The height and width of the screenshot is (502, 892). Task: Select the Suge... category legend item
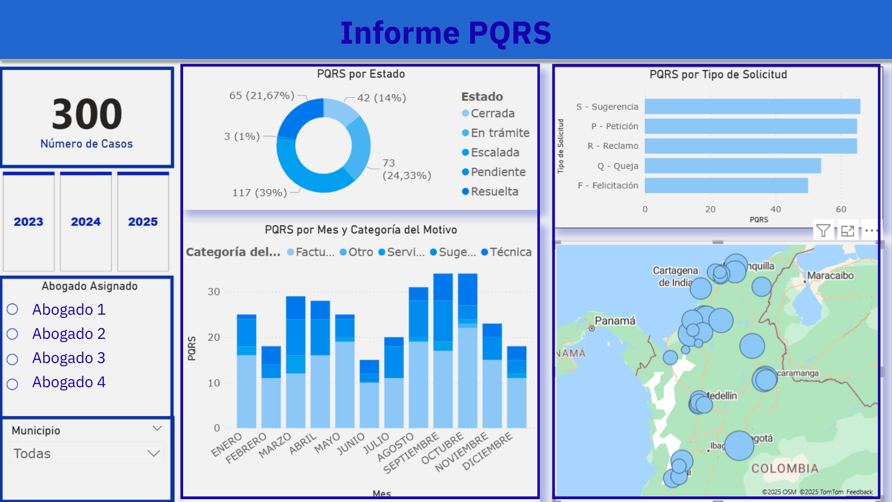coord(453,252)
